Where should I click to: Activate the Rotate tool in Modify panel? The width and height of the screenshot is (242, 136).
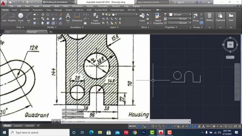pyautogui.click(x=48, y=14)
